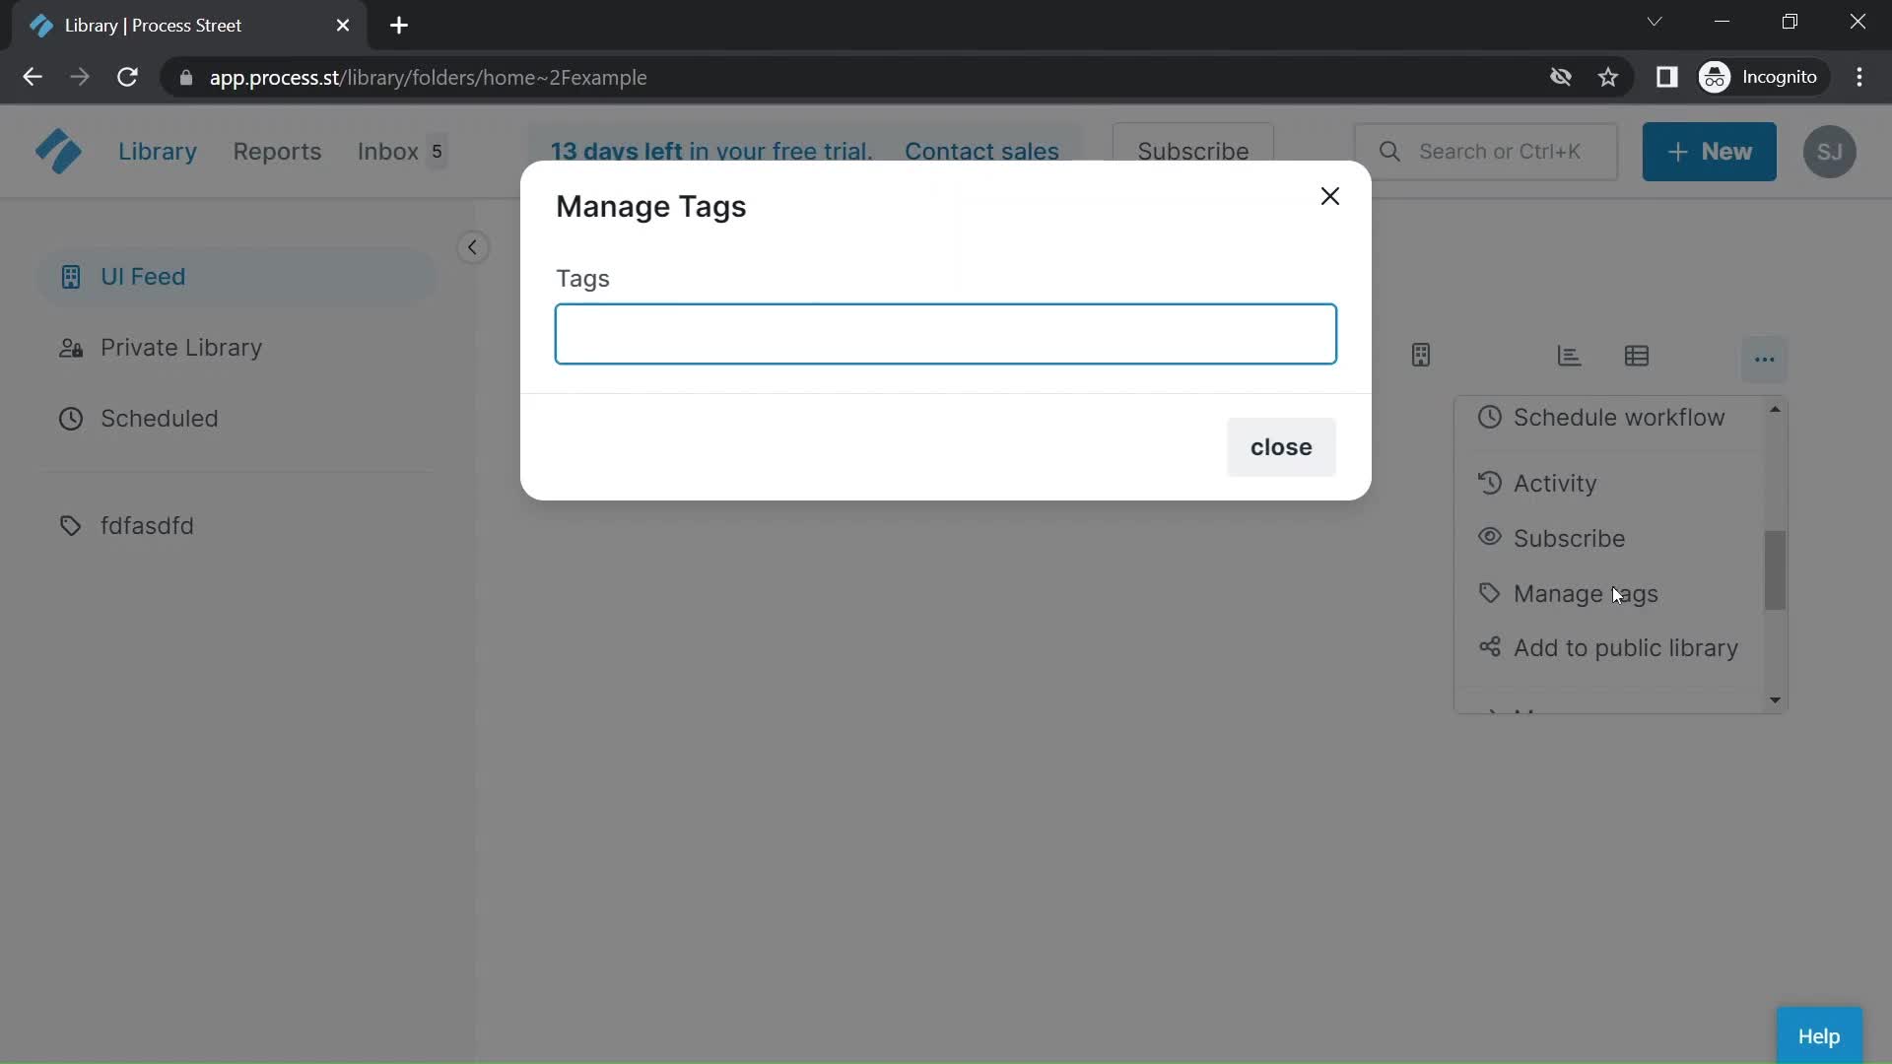The width and height of the screenshot is (1892, 1064).
Task: Click the Add to public library icon
Action: 1488,648
